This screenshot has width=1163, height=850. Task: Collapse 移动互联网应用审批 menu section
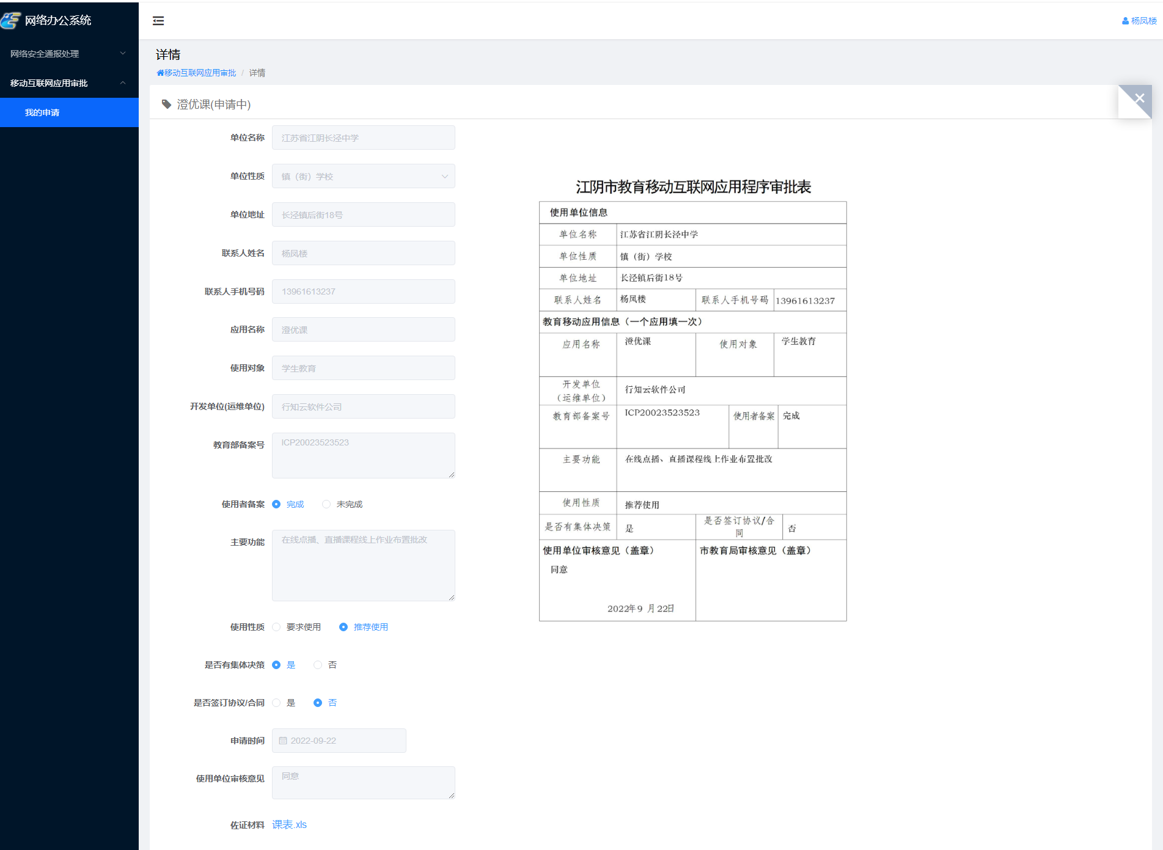(x=69, y=83)
